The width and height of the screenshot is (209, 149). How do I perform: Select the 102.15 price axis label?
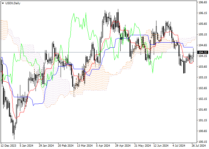[203, 99]
